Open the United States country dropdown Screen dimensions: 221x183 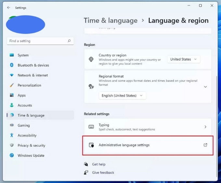coord(184,59)
